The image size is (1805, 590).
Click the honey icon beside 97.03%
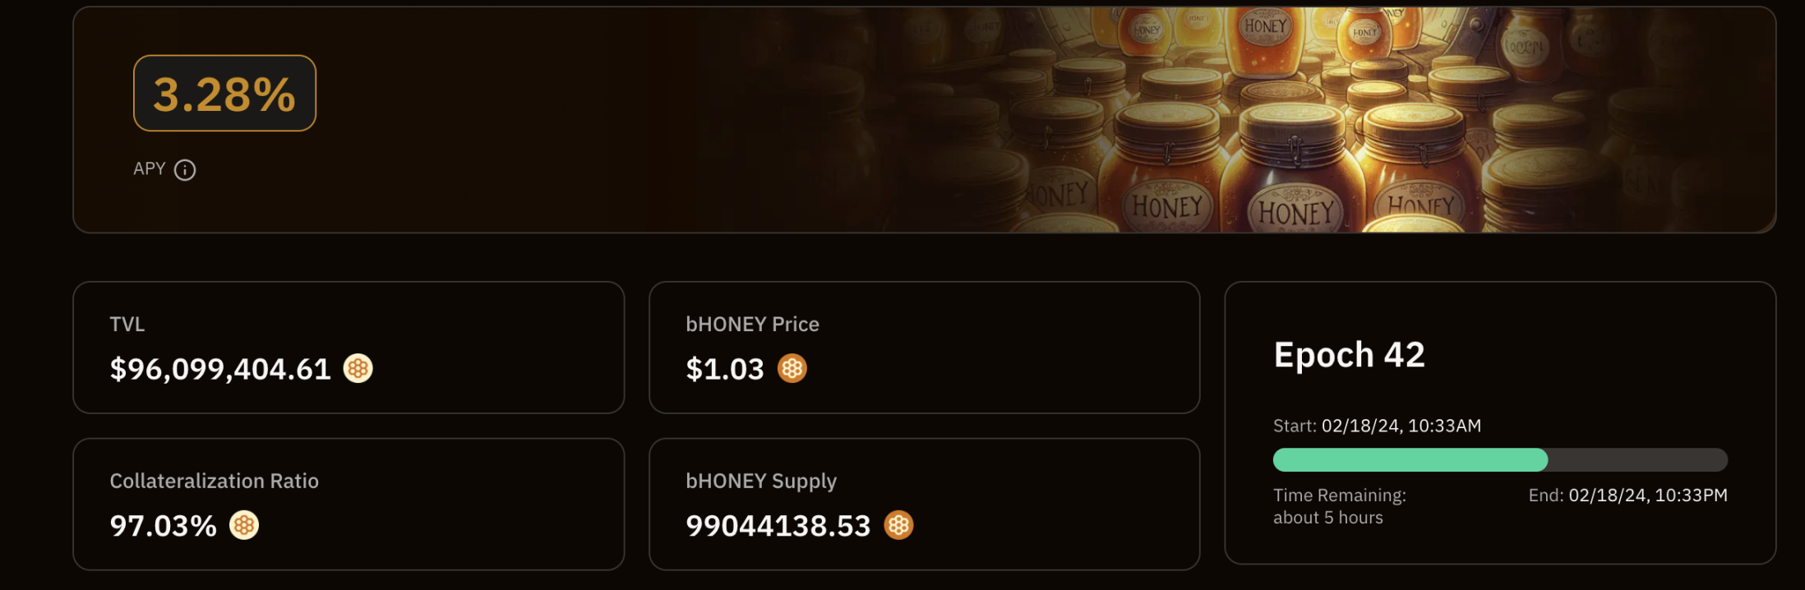(x=244, y=525)
